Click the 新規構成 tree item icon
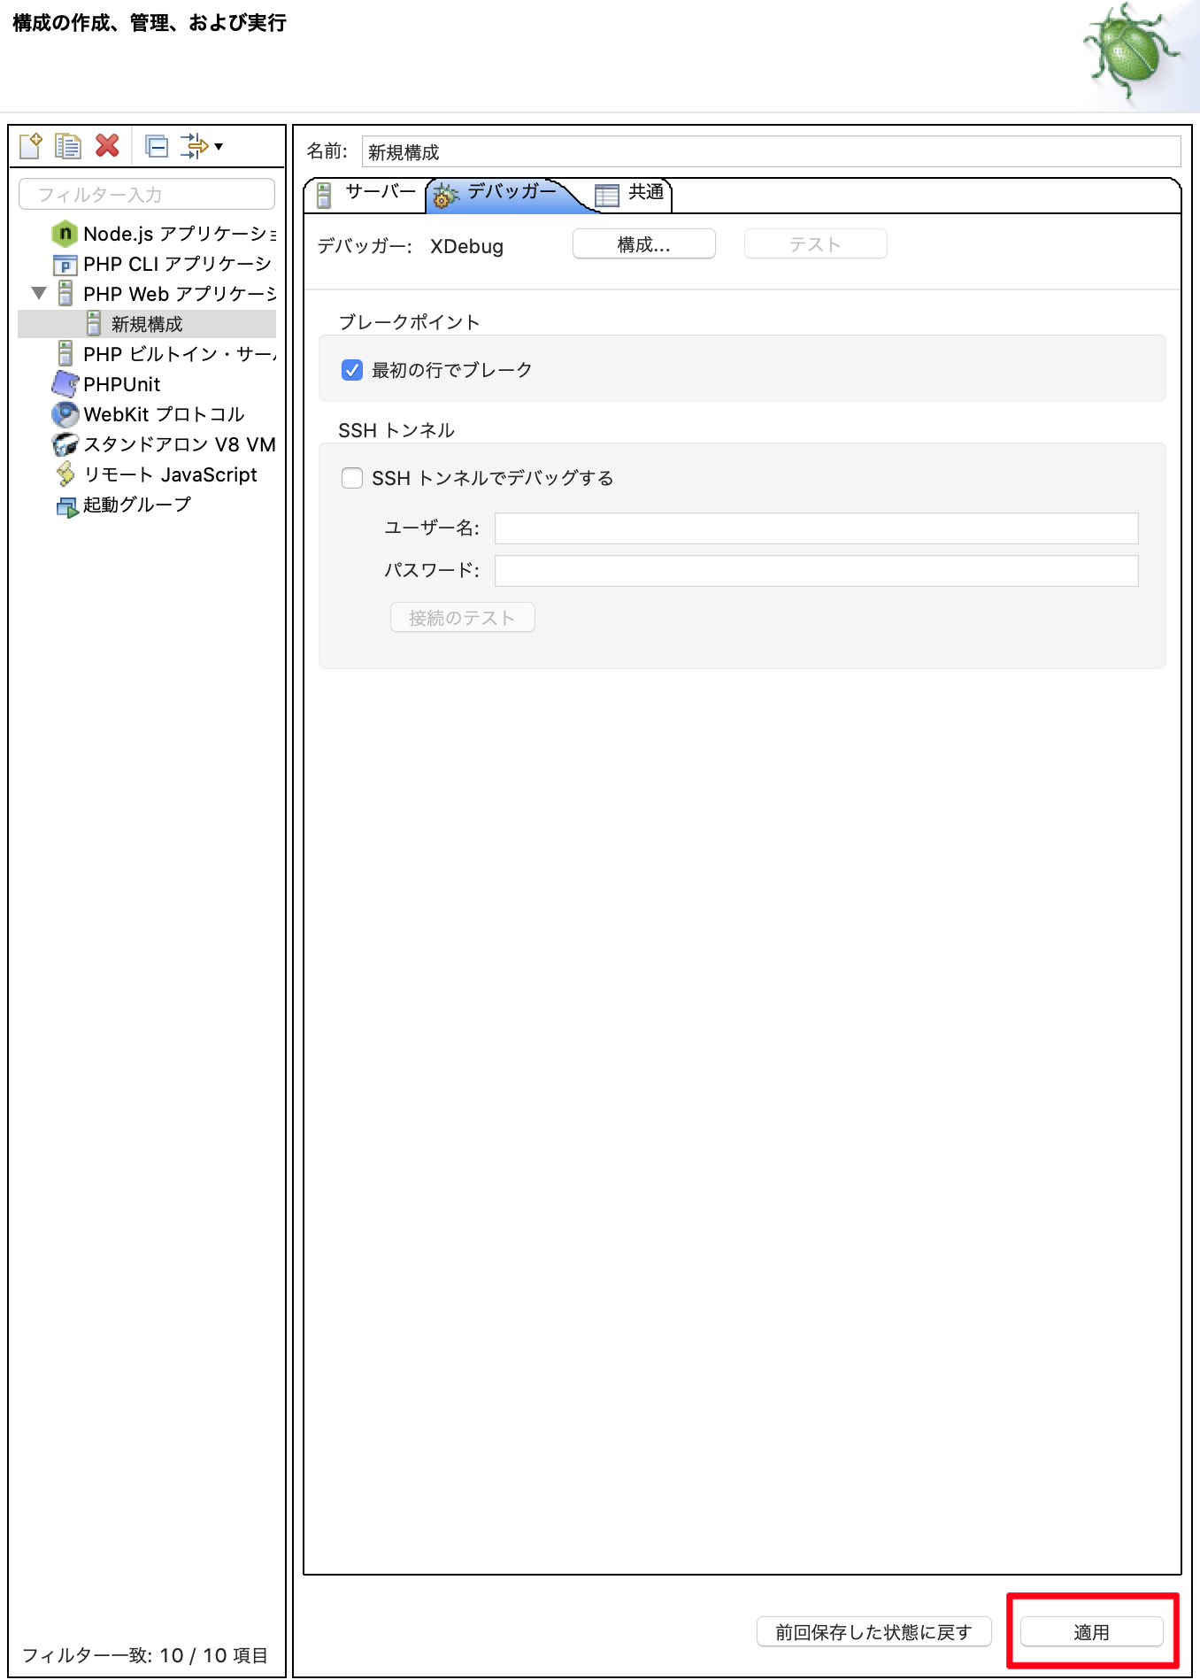The image size is (1200, 1680). 94,324
